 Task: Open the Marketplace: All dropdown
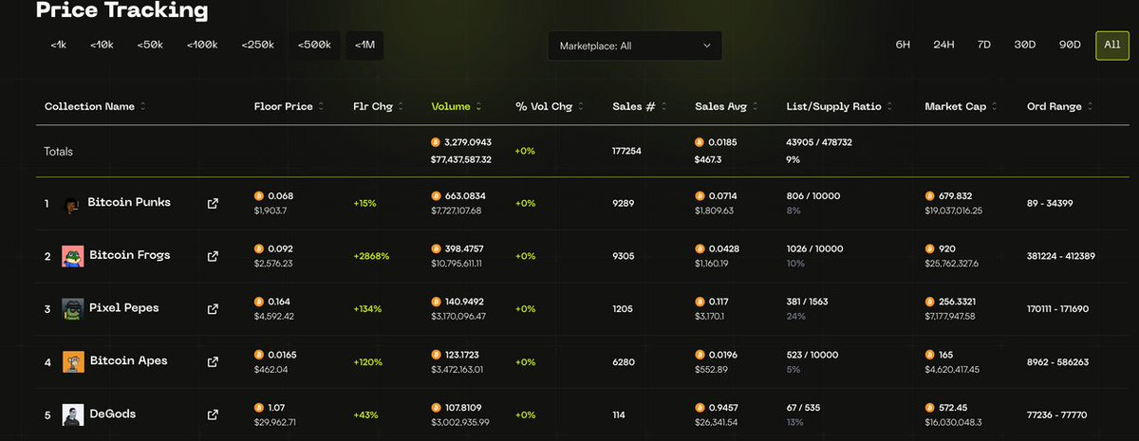click(x=635, y=46)
